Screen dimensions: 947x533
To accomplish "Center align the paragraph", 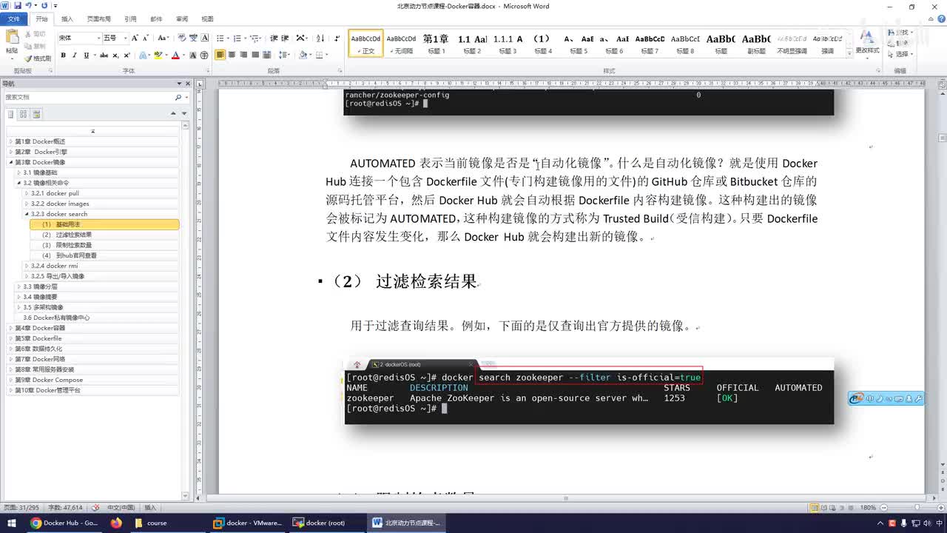I will [x=232, y=56].
